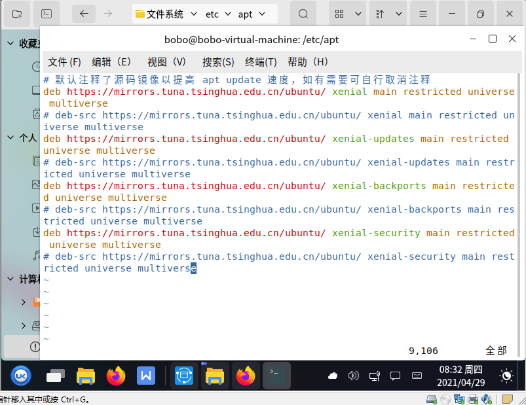Open the 帮助(H) terminal menu
The width and height of the screenshot is (526, 405).
308,62
